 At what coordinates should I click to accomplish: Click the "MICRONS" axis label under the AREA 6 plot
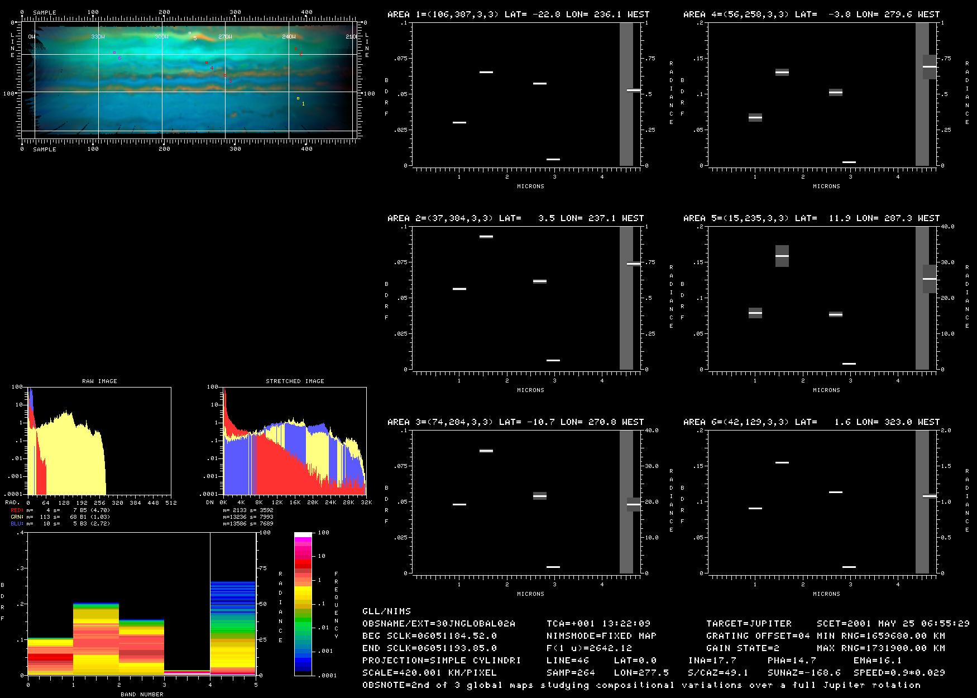pos(826,594)
